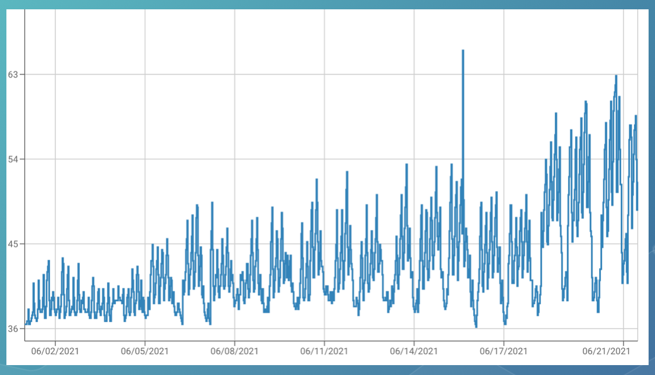Image resolution: width=655 pixels, height=375 pixels.
Task: Select the 06/11/2021 date label
Action: (x=324, y=351)
